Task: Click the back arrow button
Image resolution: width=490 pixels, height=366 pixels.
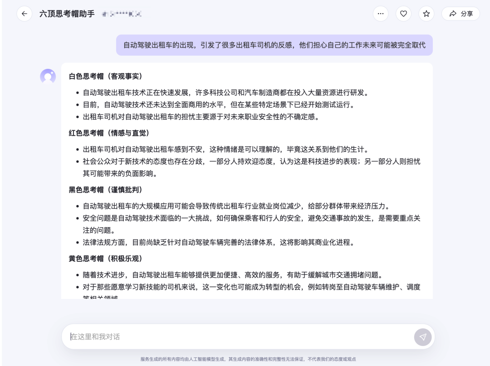Action: click(x=24, y=14)
